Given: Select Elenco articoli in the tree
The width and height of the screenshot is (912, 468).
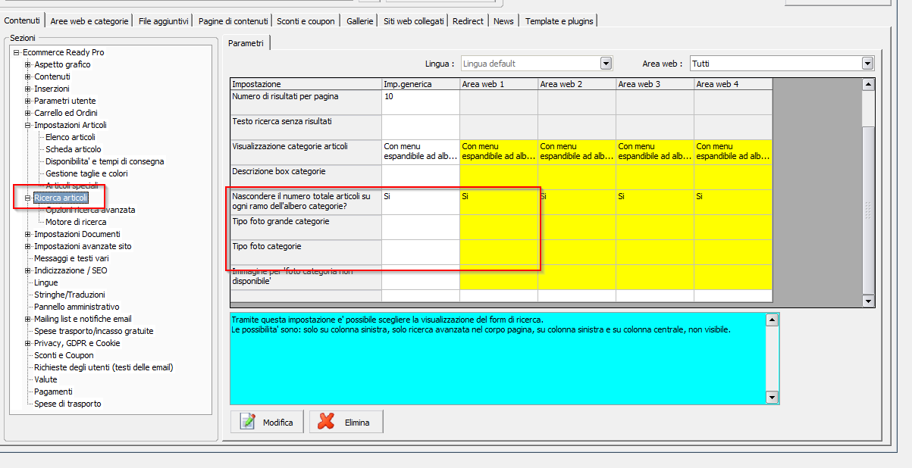Looking at the screenshot, I should click(71, 137).
